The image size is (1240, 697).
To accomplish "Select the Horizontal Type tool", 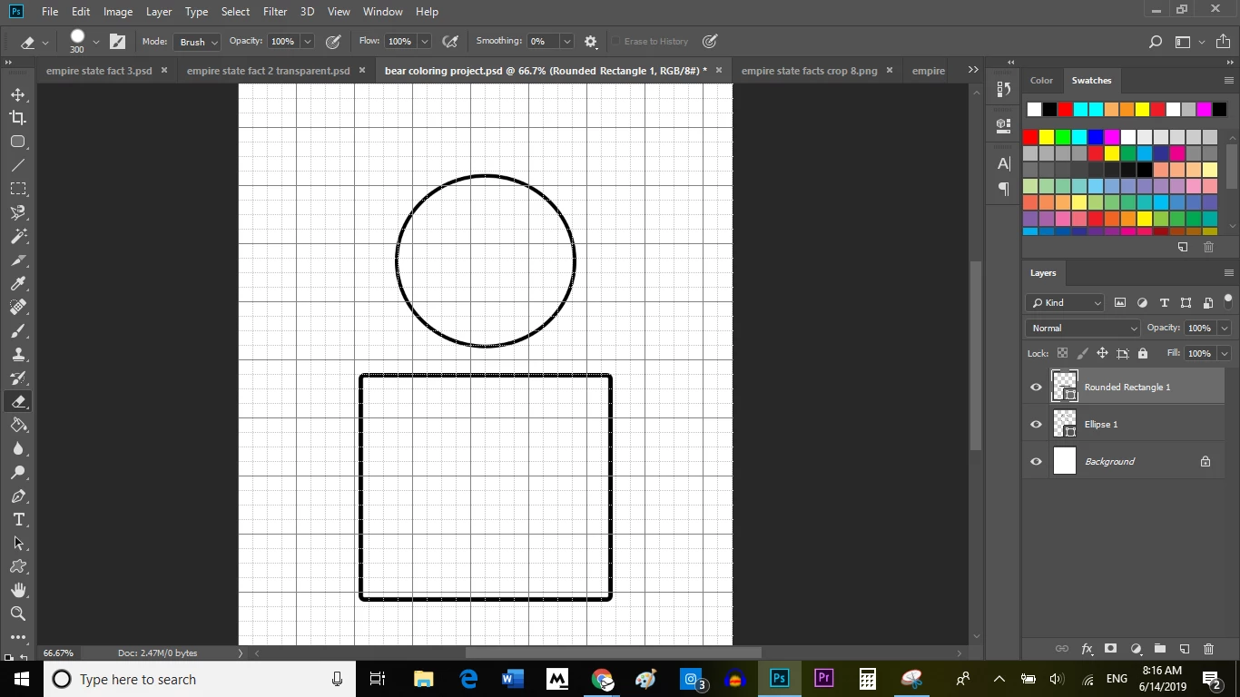I will tap(18, 519).
